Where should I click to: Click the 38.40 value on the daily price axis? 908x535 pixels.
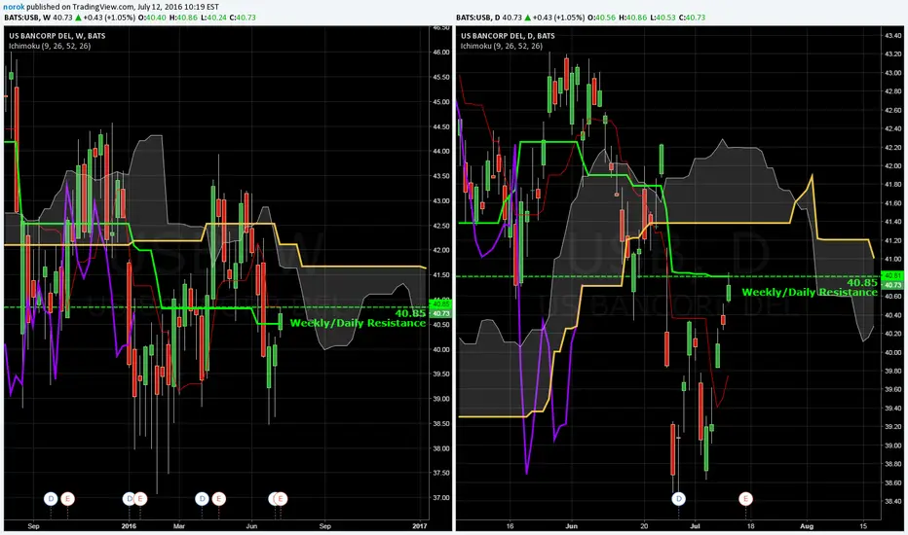pyautogui.click(x=893, y=502)
